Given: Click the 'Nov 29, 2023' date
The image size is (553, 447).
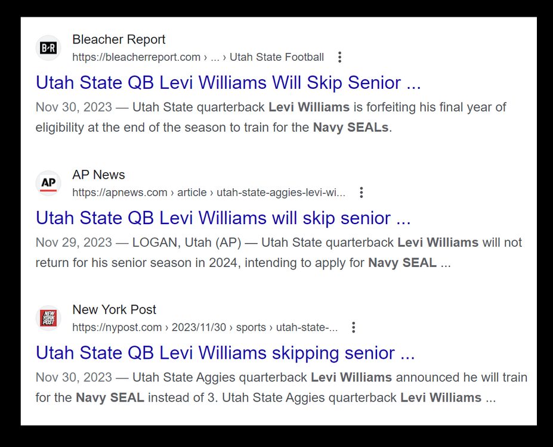Looking at the screenshot, I should click(x=73, y=243).
